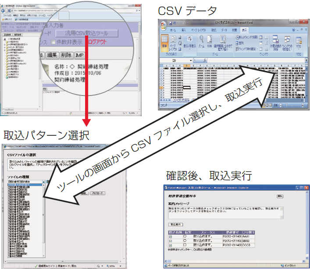Click the Back arrow in the Internet Explorer window
The height and width of the screenshot is (269, 310).
pos(3,11)
